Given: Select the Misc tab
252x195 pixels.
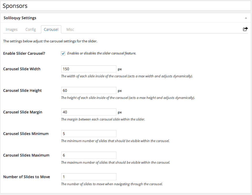Looking at the screenshot, I should 70,29.
